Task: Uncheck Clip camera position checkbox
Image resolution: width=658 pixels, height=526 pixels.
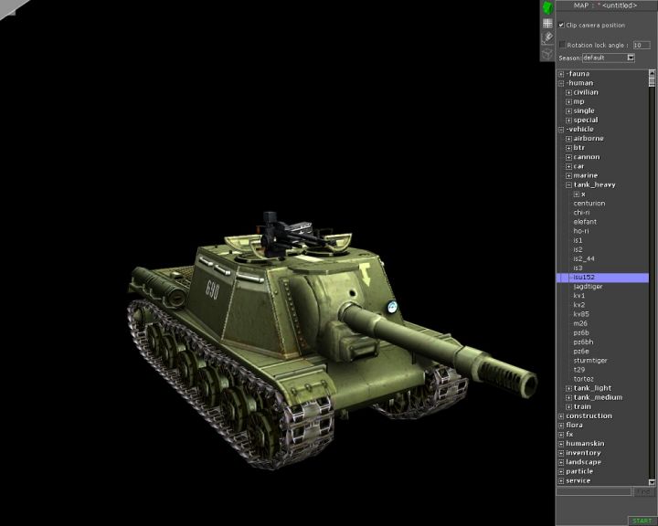Action: pyautogui.click(x=561, y=25)
